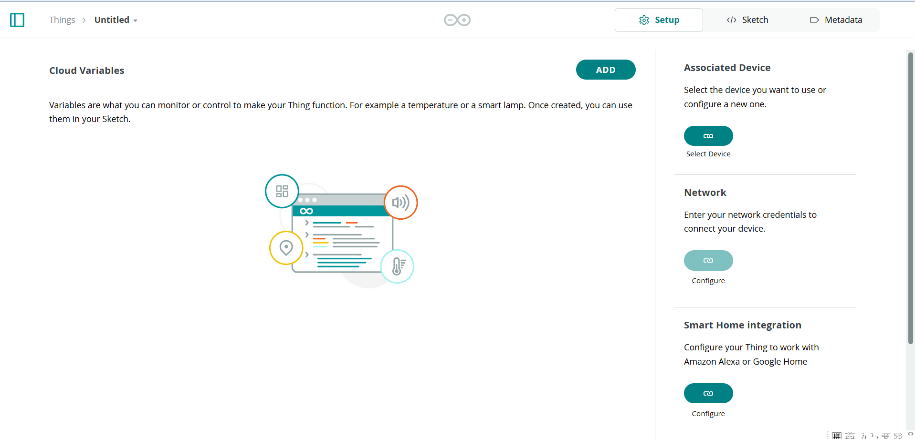Image resolution: width=915 pixels, height=439 pixels.
Task: Click the Cloud Variables heading
Action: (x=87, y=71)
